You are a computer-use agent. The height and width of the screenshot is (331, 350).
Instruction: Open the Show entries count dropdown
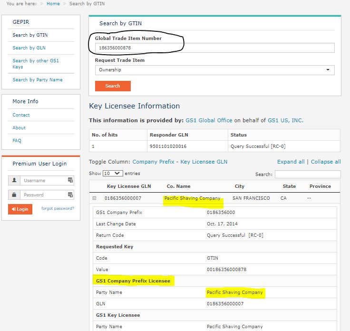click(113, 174)
